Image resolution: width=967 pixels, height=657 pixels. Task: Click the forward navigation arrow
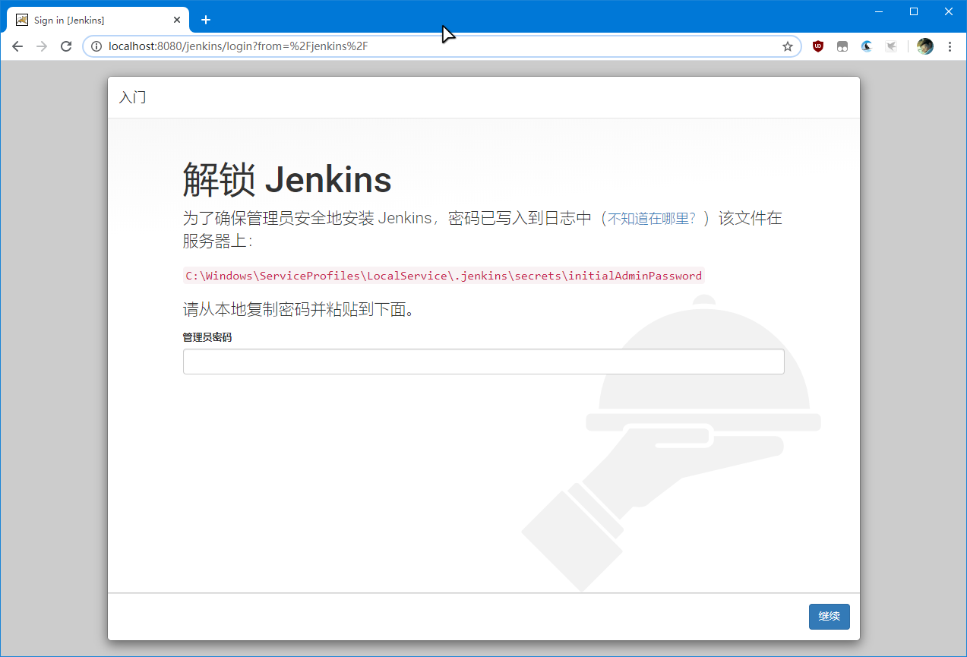(x=42, y=46)
